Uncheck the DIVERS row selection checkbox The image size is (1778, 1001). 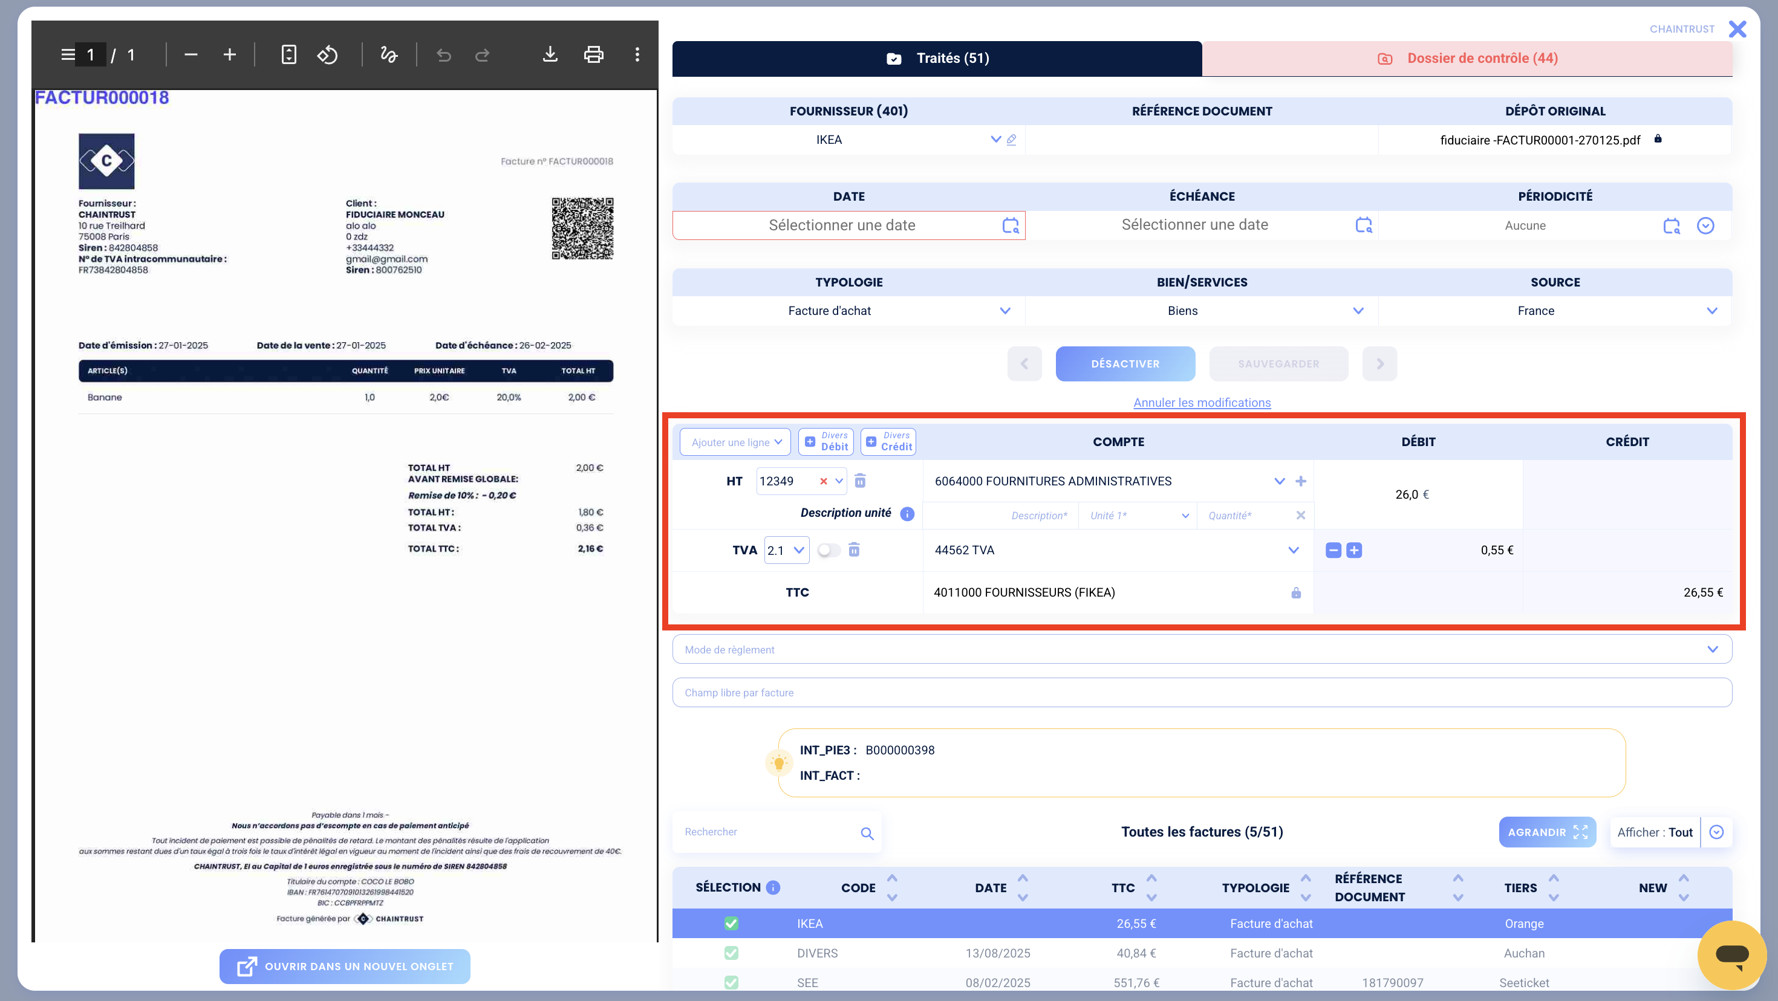coord(731,953)
